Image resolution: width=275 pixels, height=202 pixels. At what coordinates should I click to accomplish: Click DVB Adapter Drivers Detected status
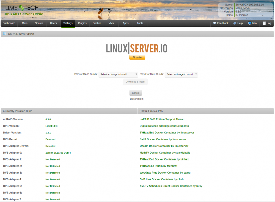pyautogui.click(x=50, y=146)
